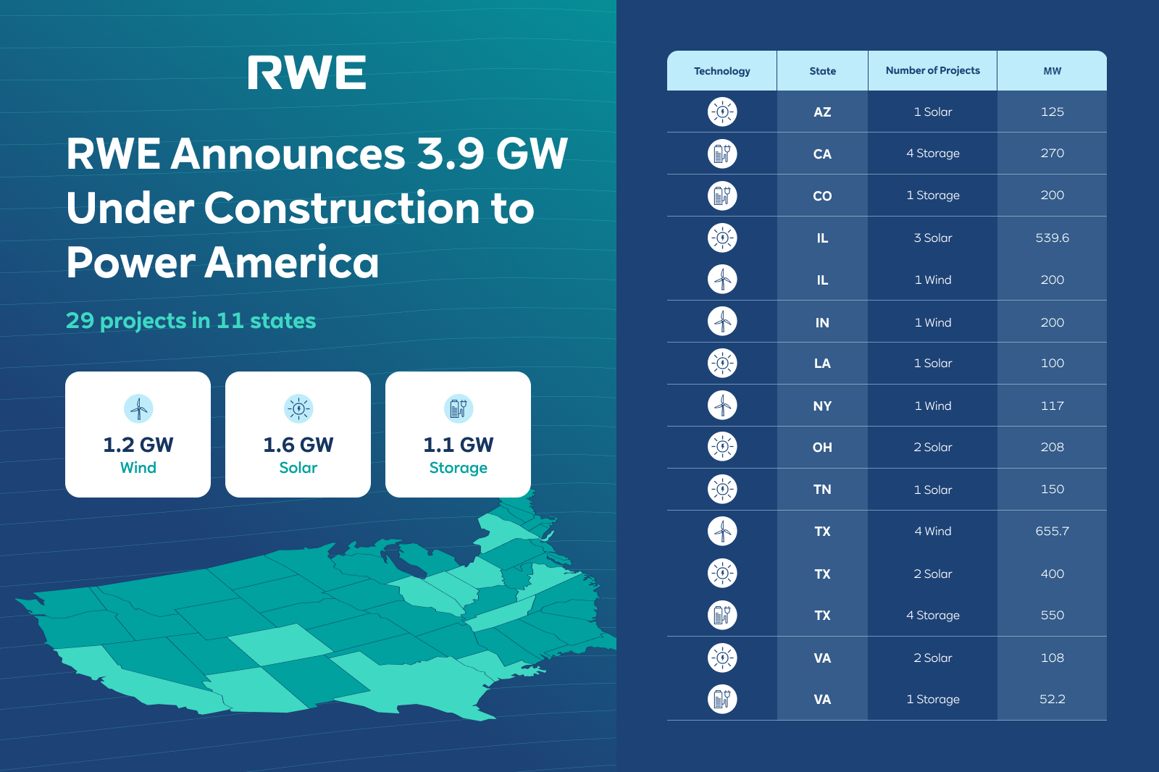Click the solar icon in the TN row

[722, 490]
